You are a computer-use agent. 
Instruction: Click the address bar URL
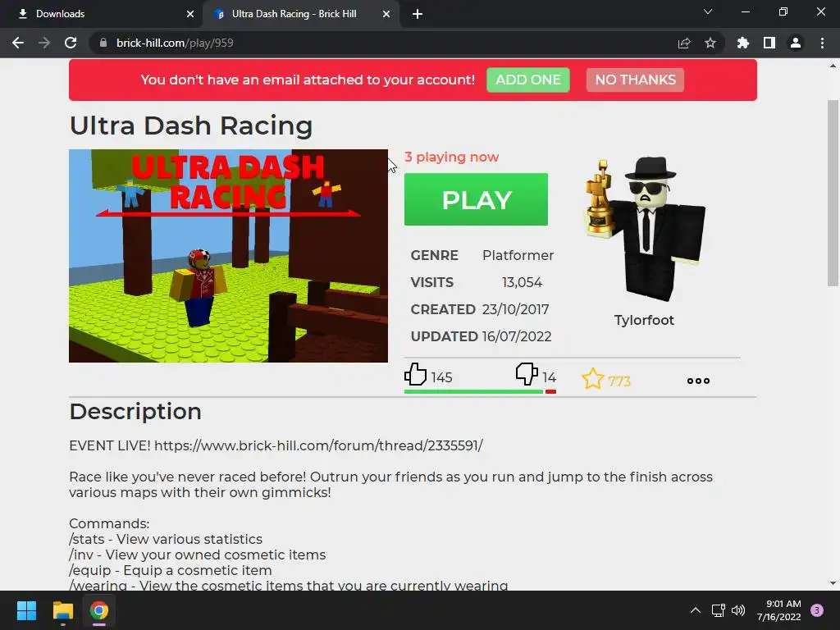[175, 43]
